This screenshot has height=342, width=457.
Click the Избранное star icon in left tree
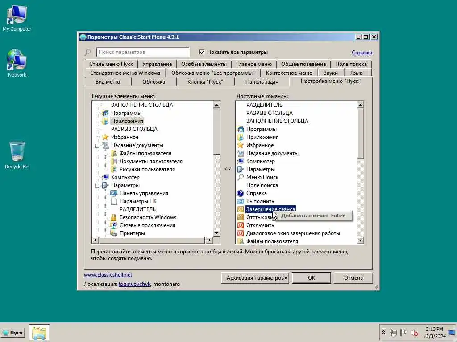pyautogui.click(x=105, y=137)
